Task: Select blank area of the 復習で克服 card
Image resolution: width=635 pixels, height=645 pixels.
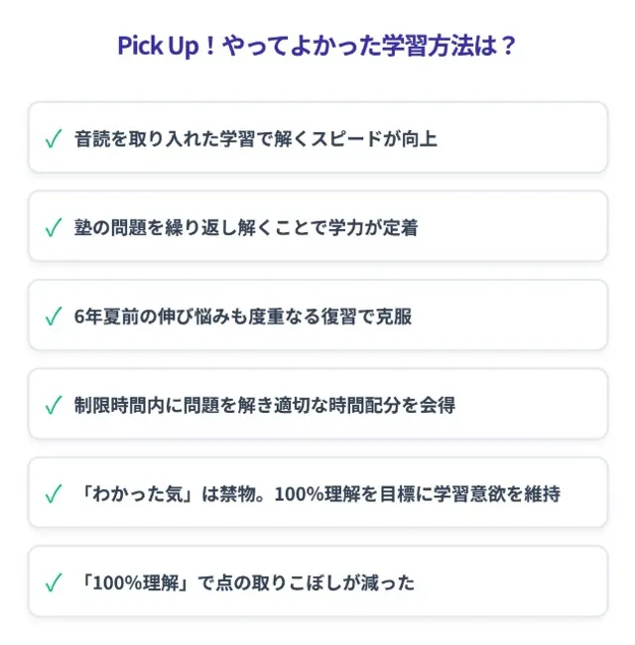Action: click(x=510, y=316)
